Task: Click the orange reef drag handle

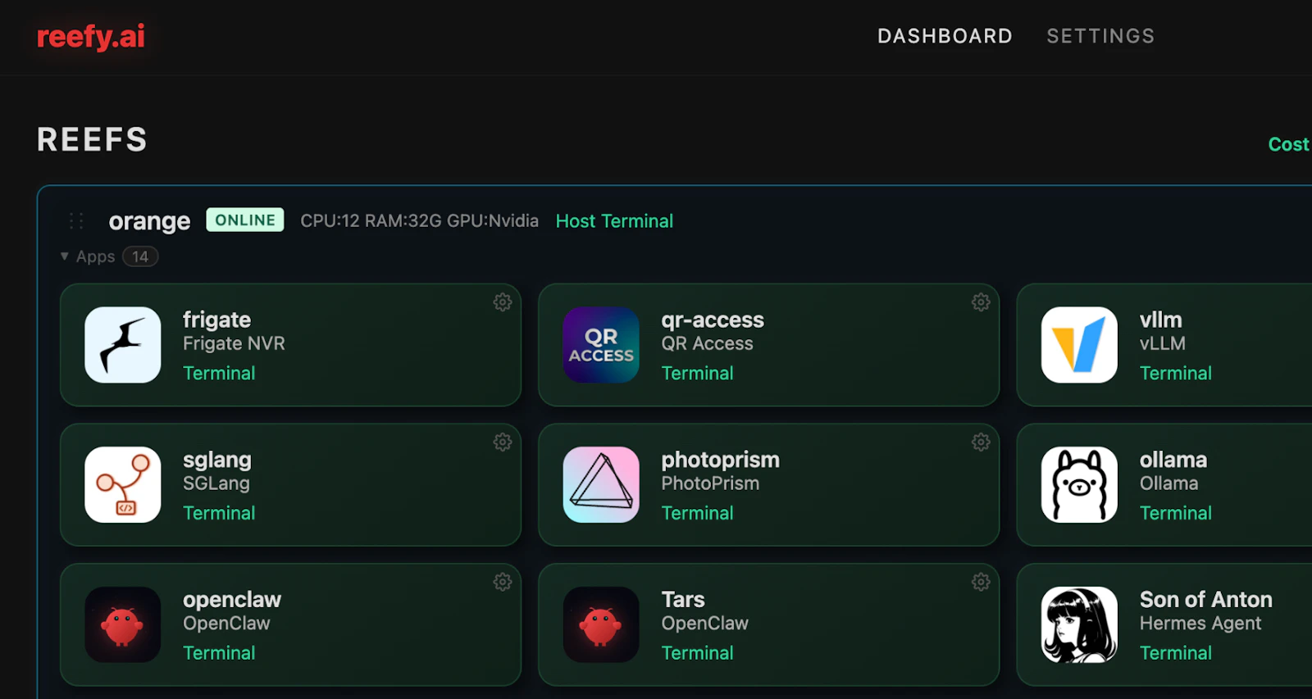Action: tap(76, 220)
